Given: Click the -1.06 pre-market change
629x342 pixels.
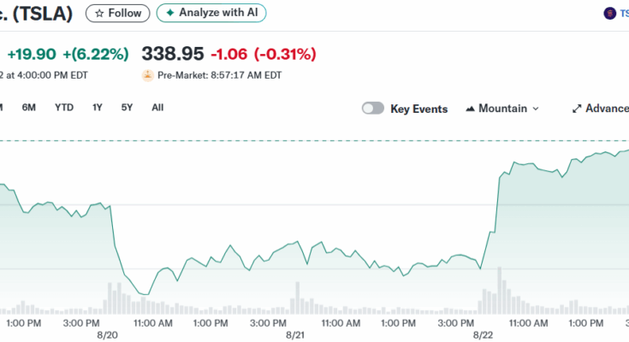Looking at the screenshot, I should pyautogui.click(x=229, y=54).
